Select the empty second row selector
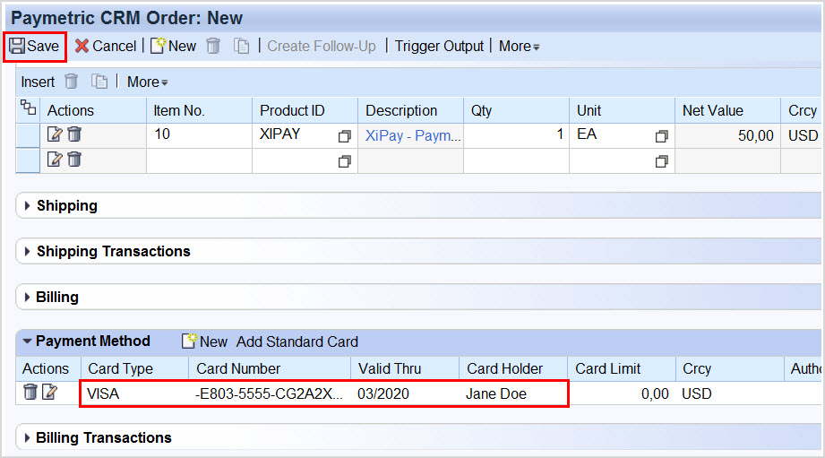Image resolution: width=825 pixels, height=458 pixels. 29,160
